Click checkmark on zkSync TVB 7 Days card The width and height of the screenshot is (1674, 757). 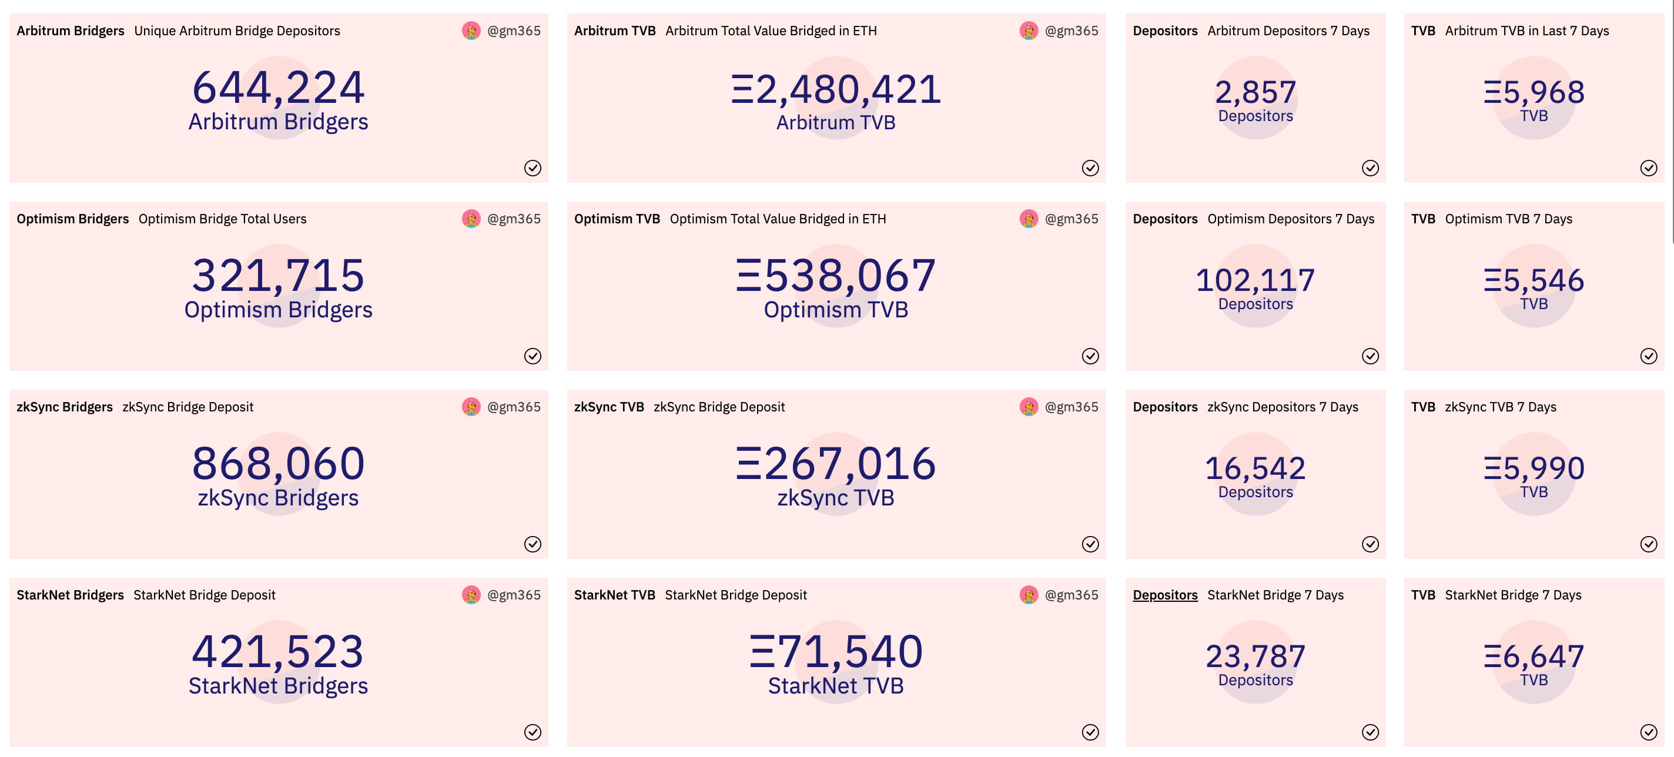[x=1648, y=544]
